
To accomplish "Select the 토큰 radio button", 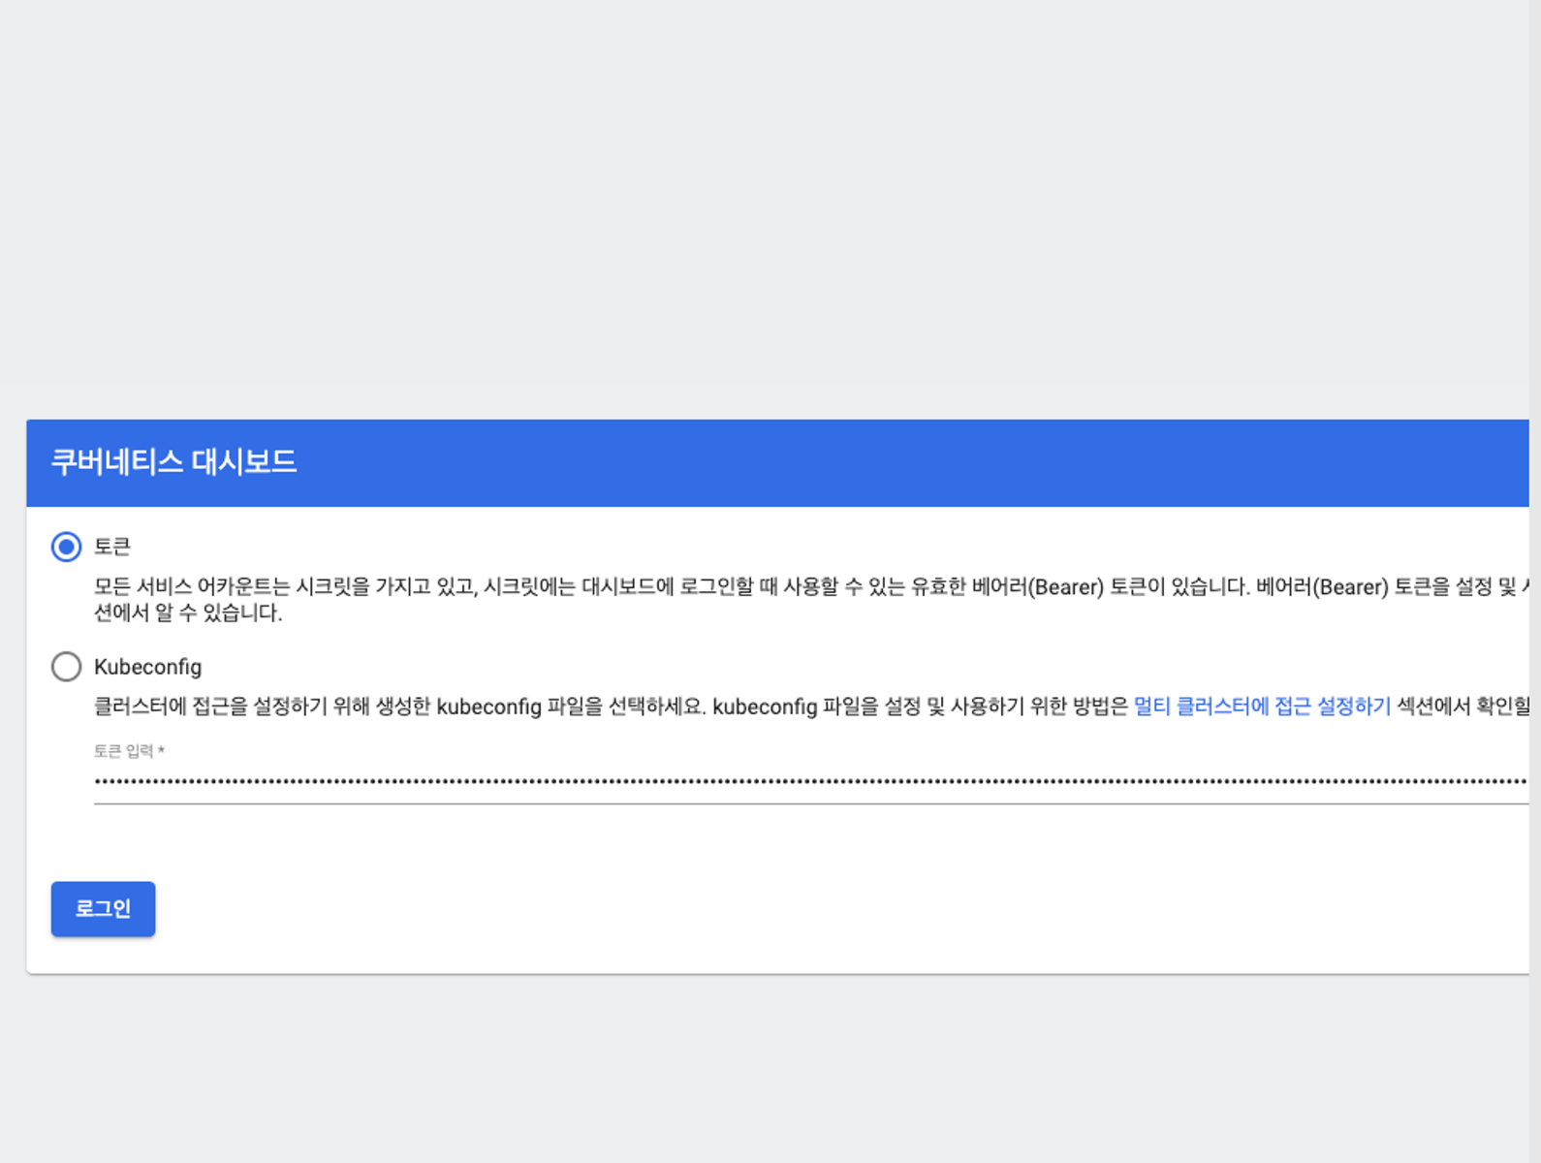I will pos(66,547).
